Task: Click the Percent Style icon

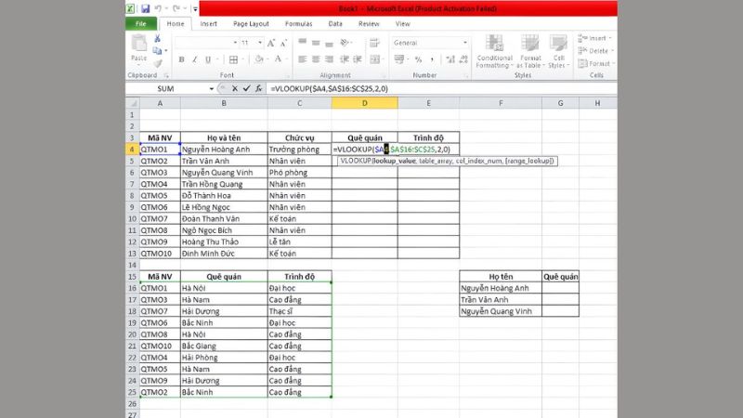Action: click(x=418, y=59)
